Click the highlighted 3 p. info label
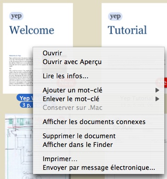167x179 pixels. point(27,105)
